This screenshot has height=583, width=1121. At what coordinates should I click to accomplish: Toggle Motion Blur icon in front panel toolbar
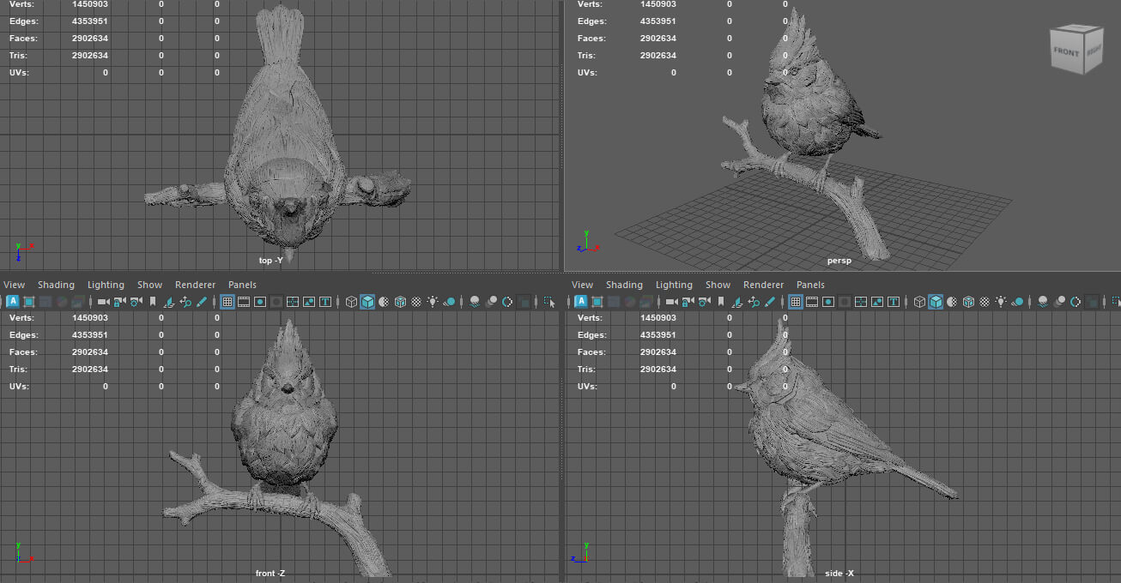(x=491, y=302)
